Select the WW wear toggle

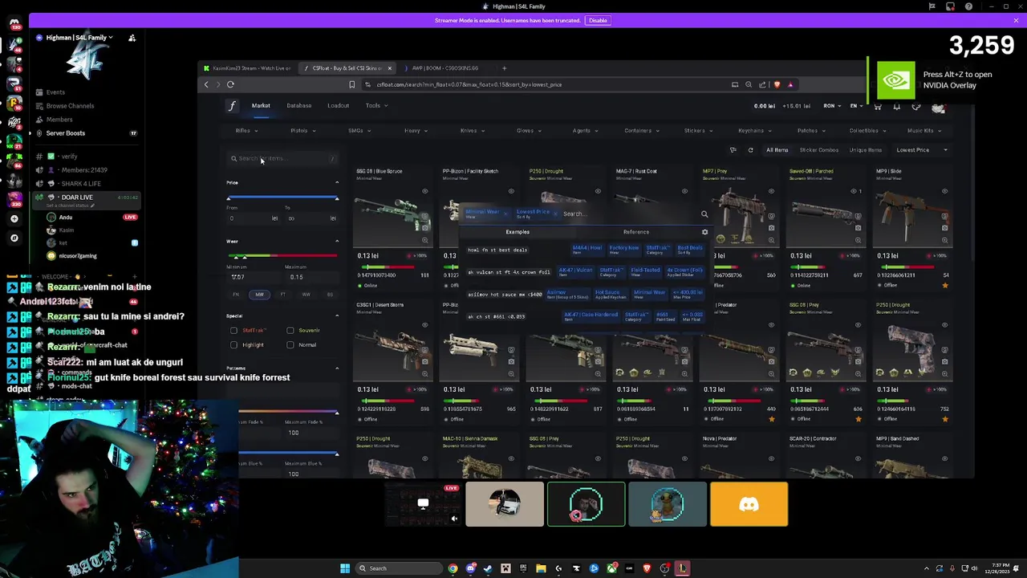306,295
